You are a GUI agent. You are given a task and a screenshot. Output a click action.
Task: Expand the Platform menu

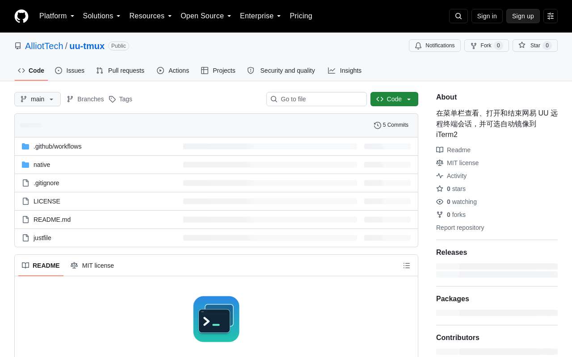tap(57, 16)
